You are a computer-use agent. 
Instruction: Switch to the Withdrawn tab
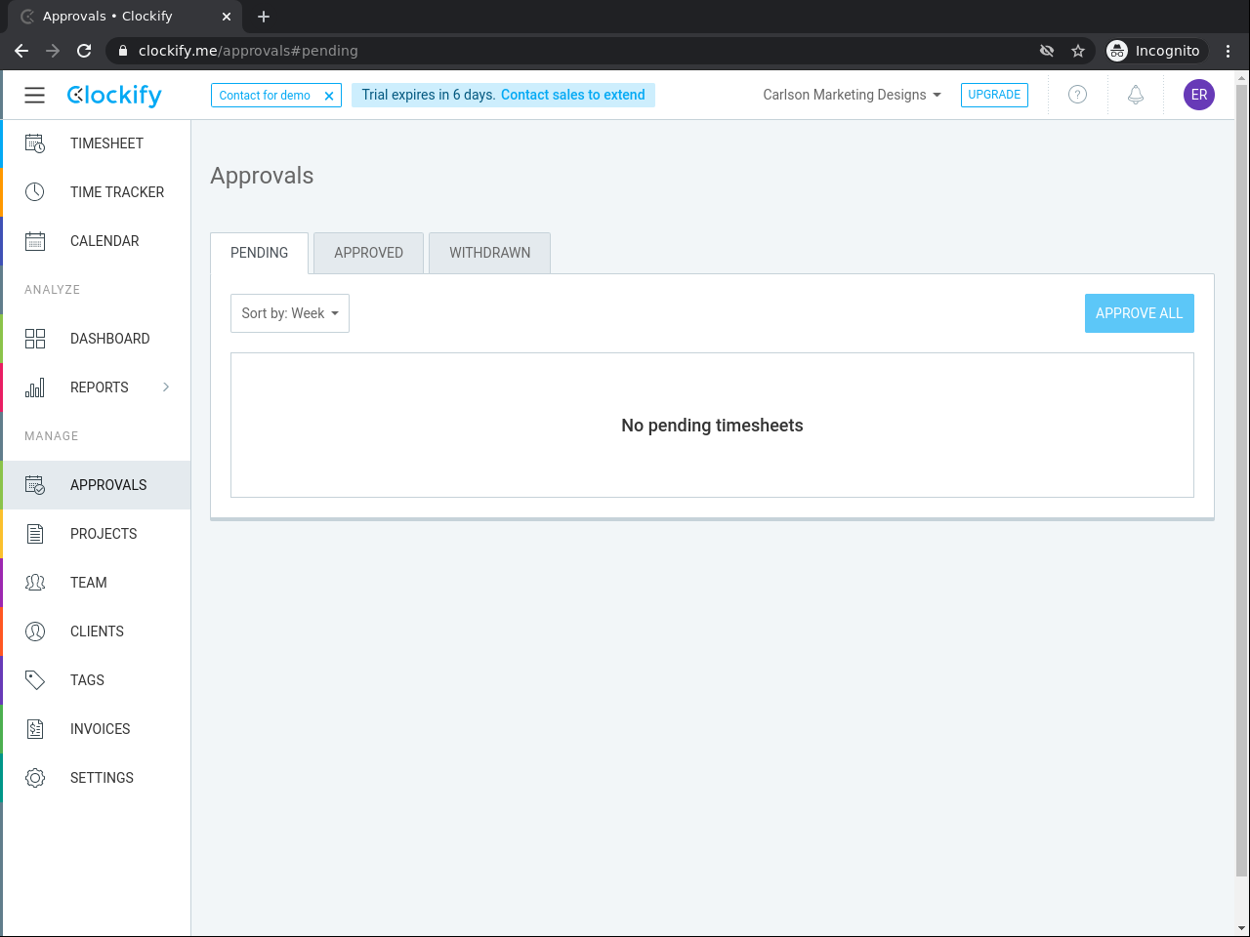coord(489,253)
